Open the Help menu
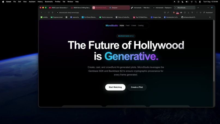 click(77, 2)
